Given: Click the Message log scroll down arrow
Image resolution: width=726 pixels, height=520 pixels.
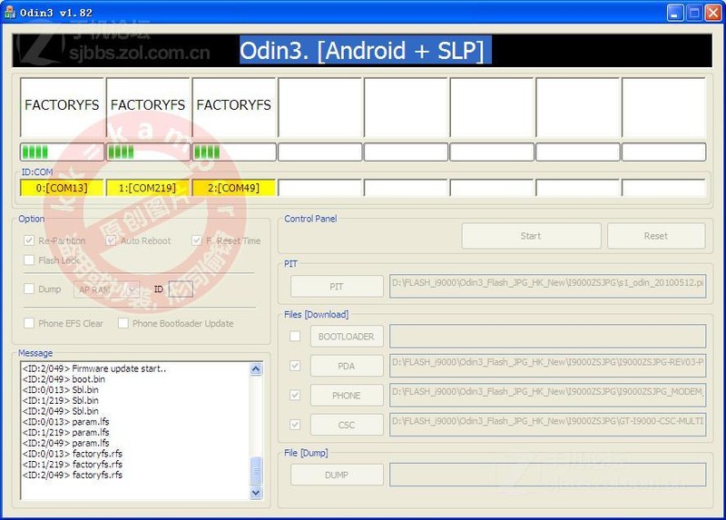Looking at the screenshot, I should coord(256,492).
